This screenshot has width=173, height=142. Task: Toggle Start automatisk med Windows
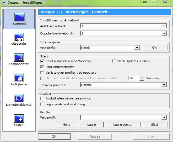42,61
